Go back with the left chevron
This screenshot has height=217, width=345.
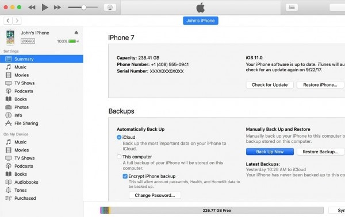8,21
